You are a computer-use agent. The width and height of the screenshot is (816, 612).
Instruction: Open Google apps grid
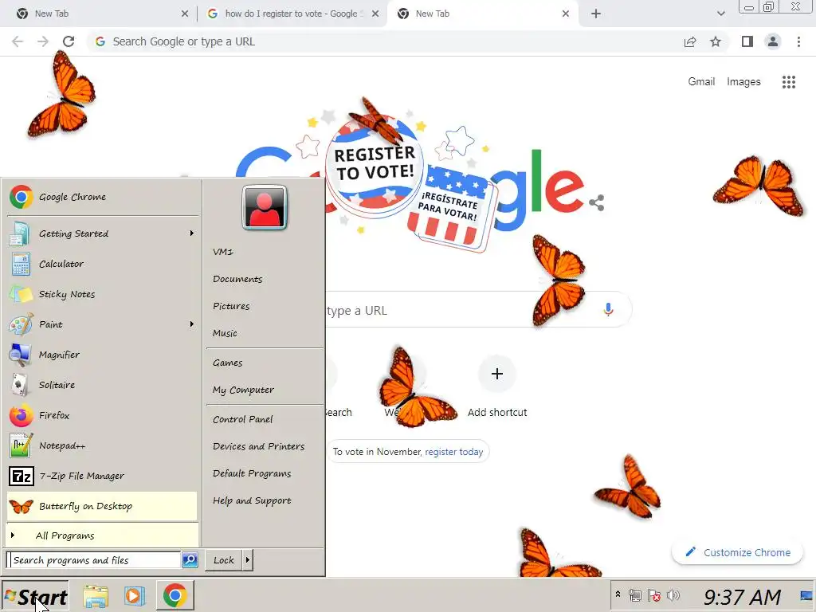click(x=789, y=82)
